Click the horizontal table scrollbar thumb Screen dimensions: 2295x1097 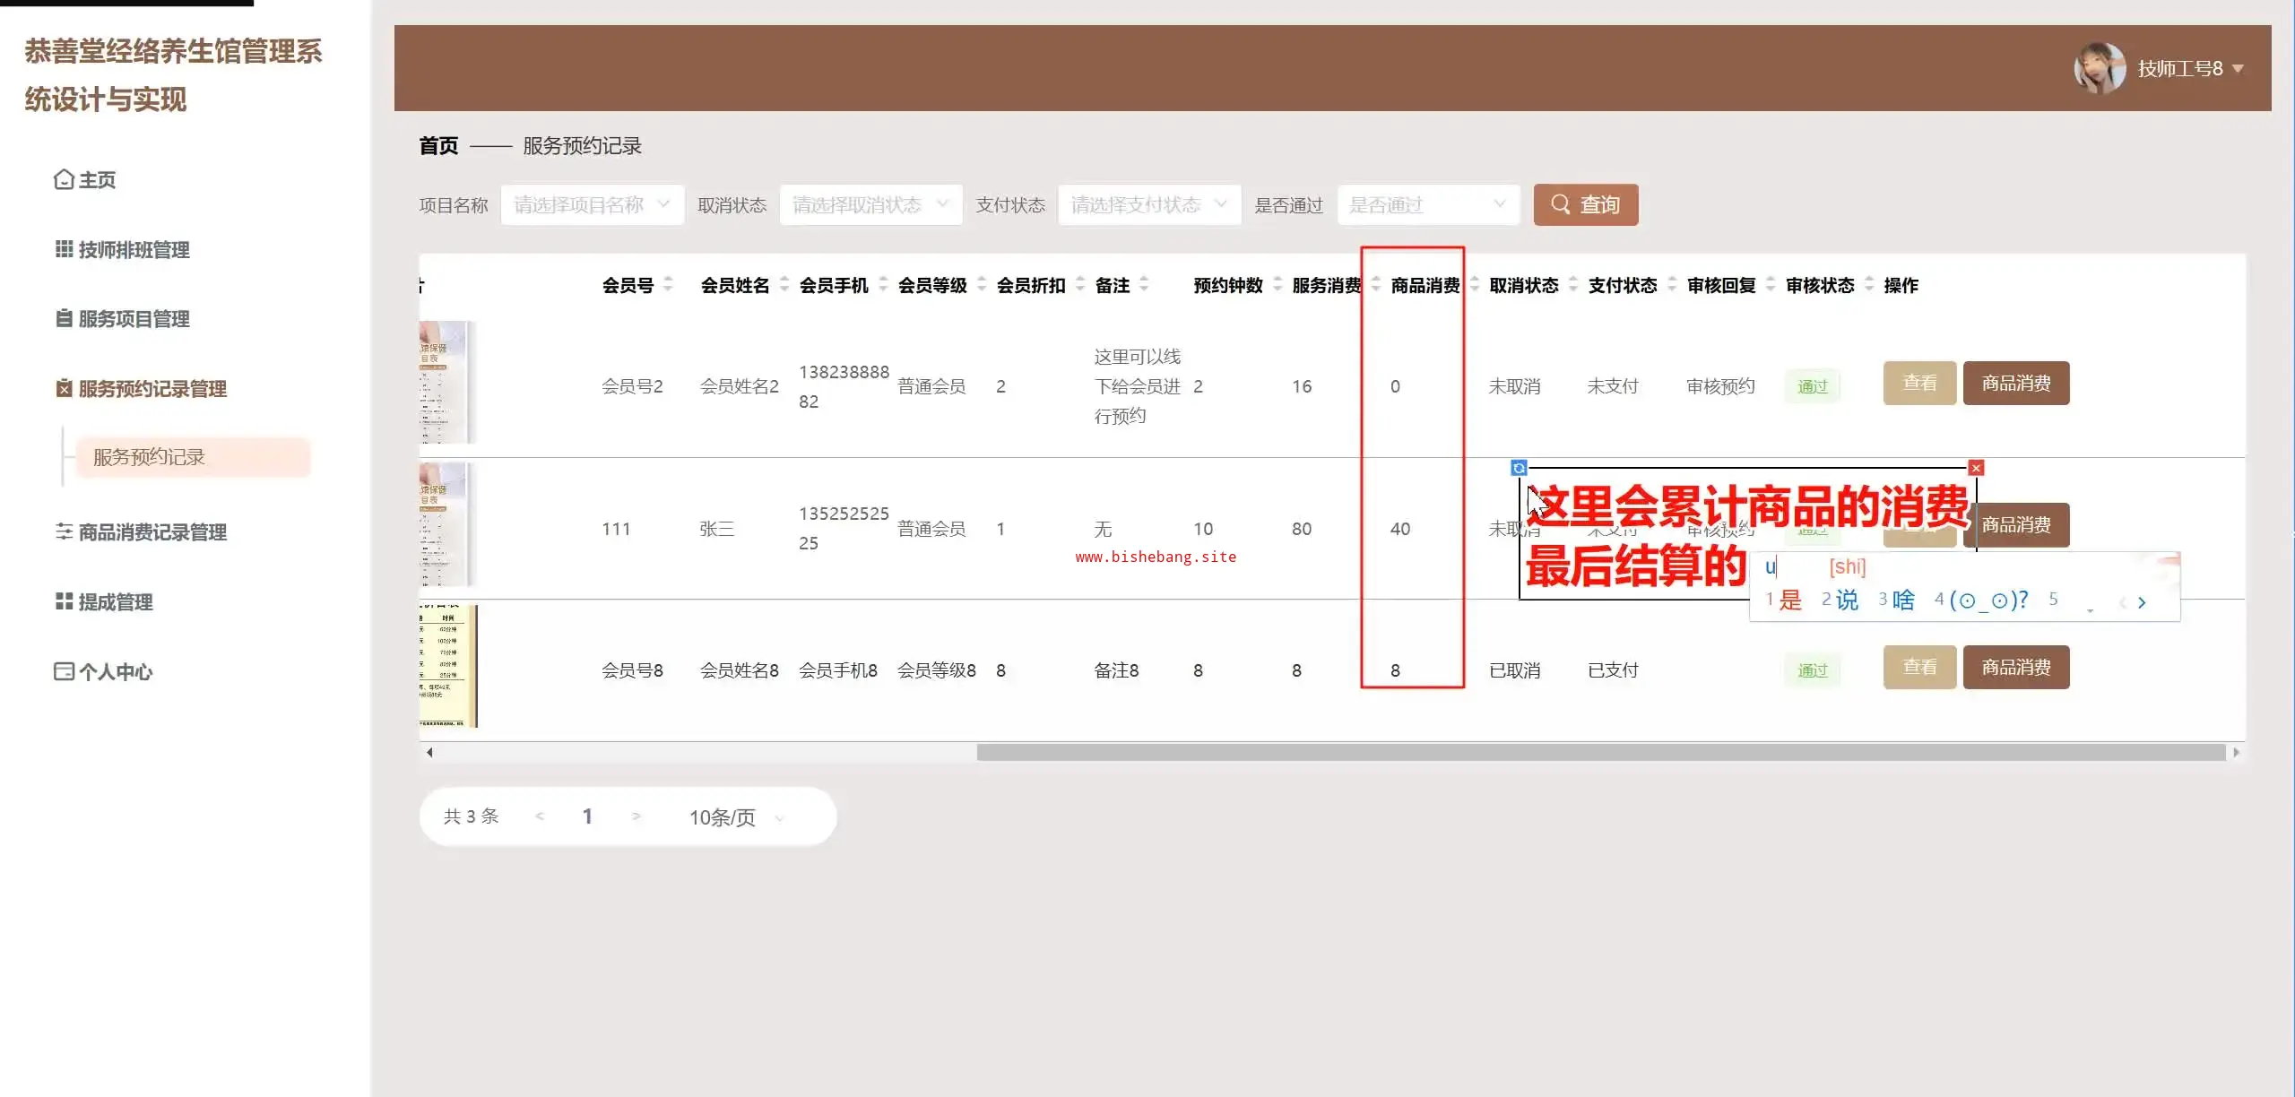pos(1600,753)
